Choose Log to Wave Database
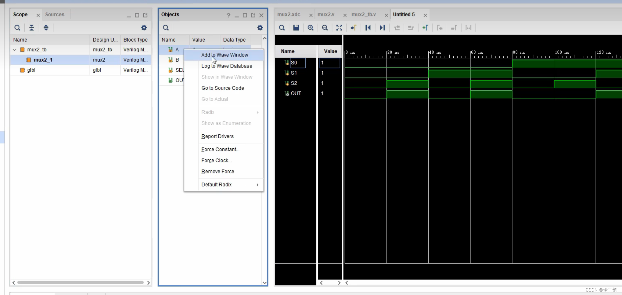This screenshot has height=295, width=622. click(224, 66)
